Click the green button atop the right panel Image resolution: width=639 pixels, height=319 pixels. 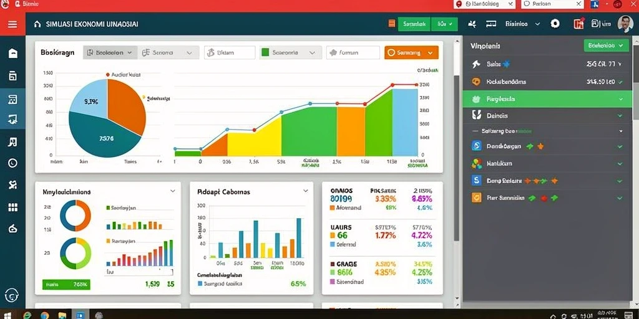[606, 45]
